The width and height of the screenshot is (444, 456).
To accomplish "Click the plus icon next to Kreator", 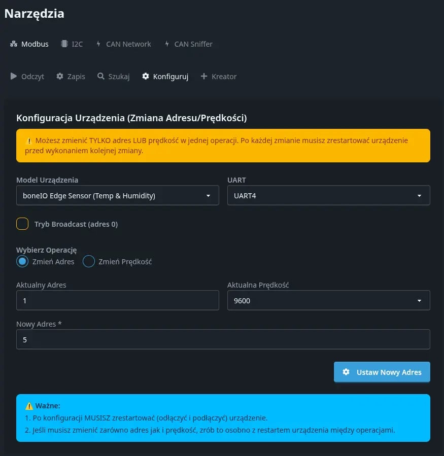I will point(203,76).
